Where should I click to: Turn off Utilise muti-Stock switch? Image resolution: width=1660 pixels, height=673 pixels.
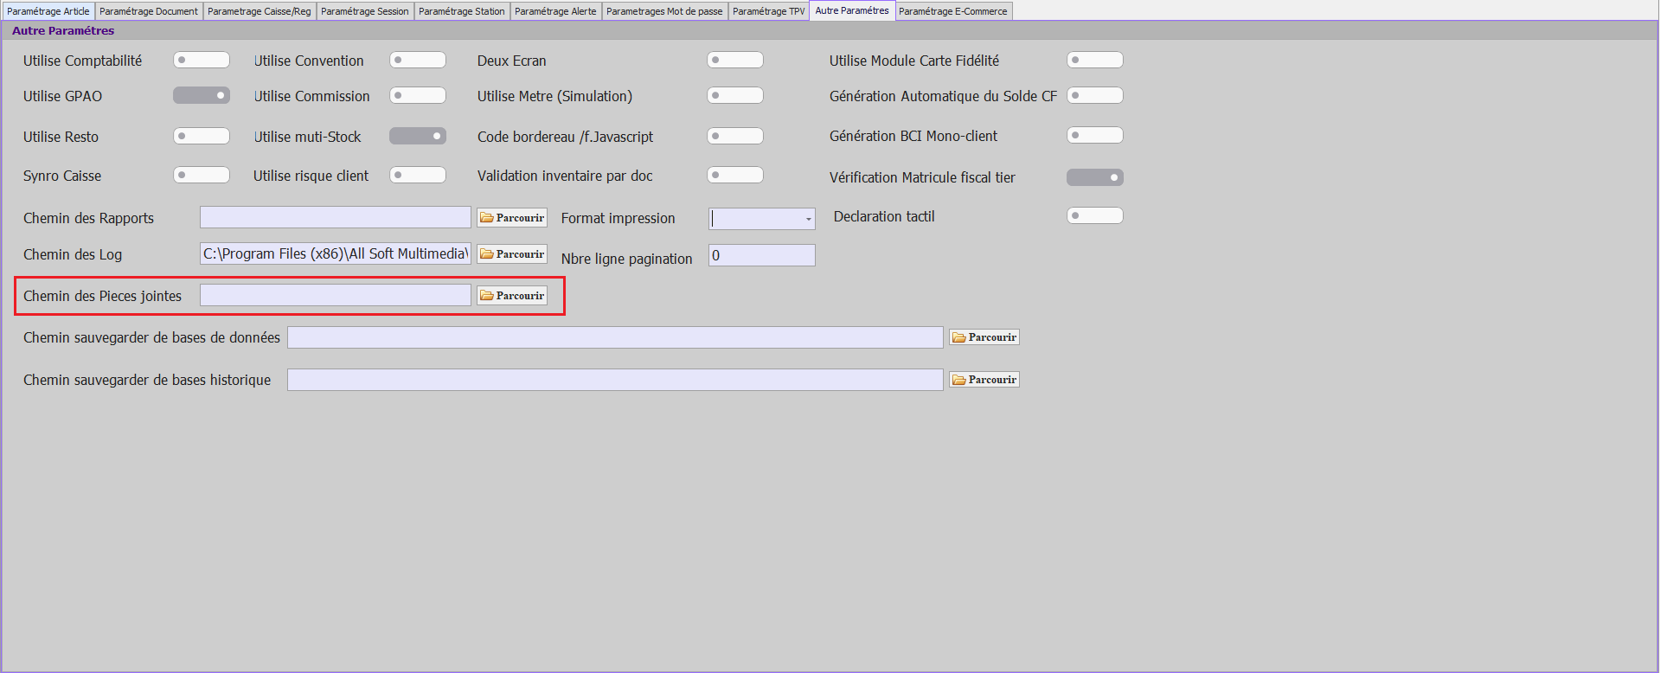[x=418, y=136]
